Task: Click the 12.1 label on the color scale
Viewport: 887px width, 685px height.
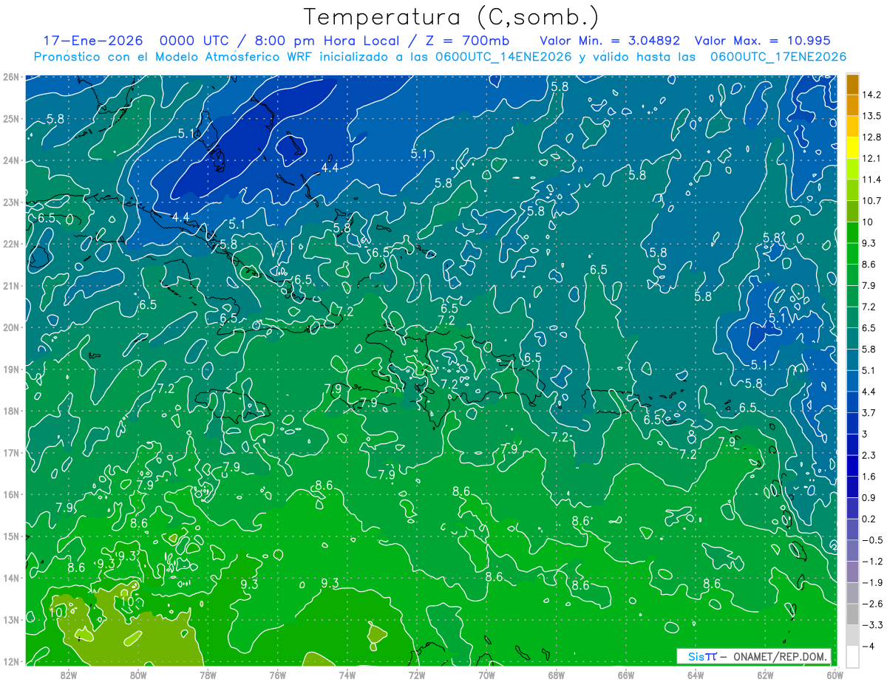Action: [x=871, y=158]
